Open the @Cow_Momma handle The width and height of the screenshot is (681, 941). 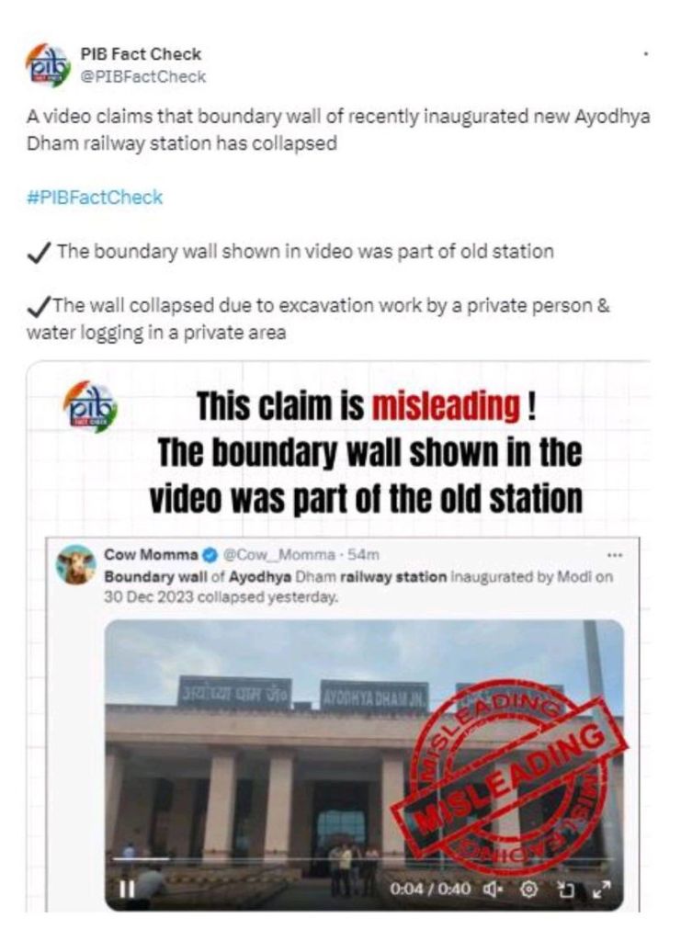click(x=278, y=555)
